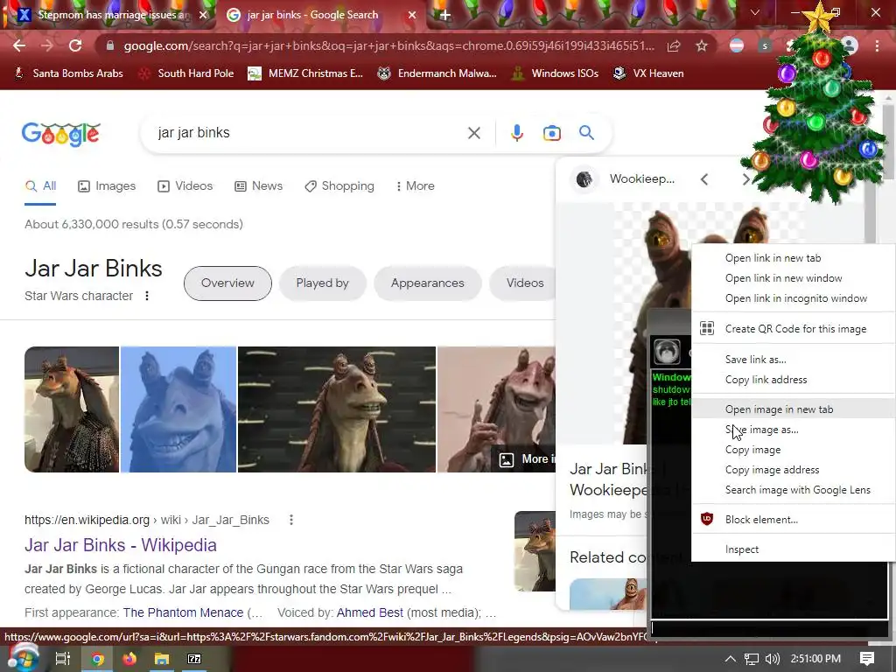
Task: Select the Appearances chip
Action: pyautogui.click(x=427, y=283)
